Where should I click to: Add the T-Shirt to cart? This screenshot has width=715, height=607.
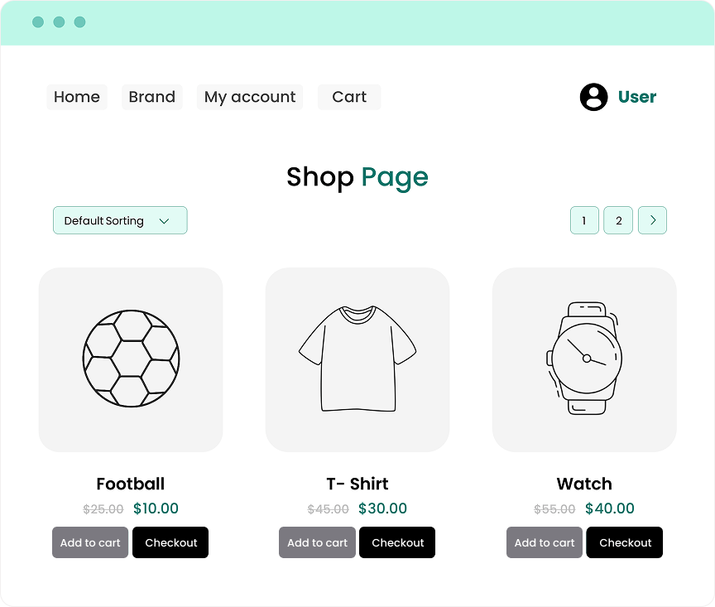tap(317, 542)
